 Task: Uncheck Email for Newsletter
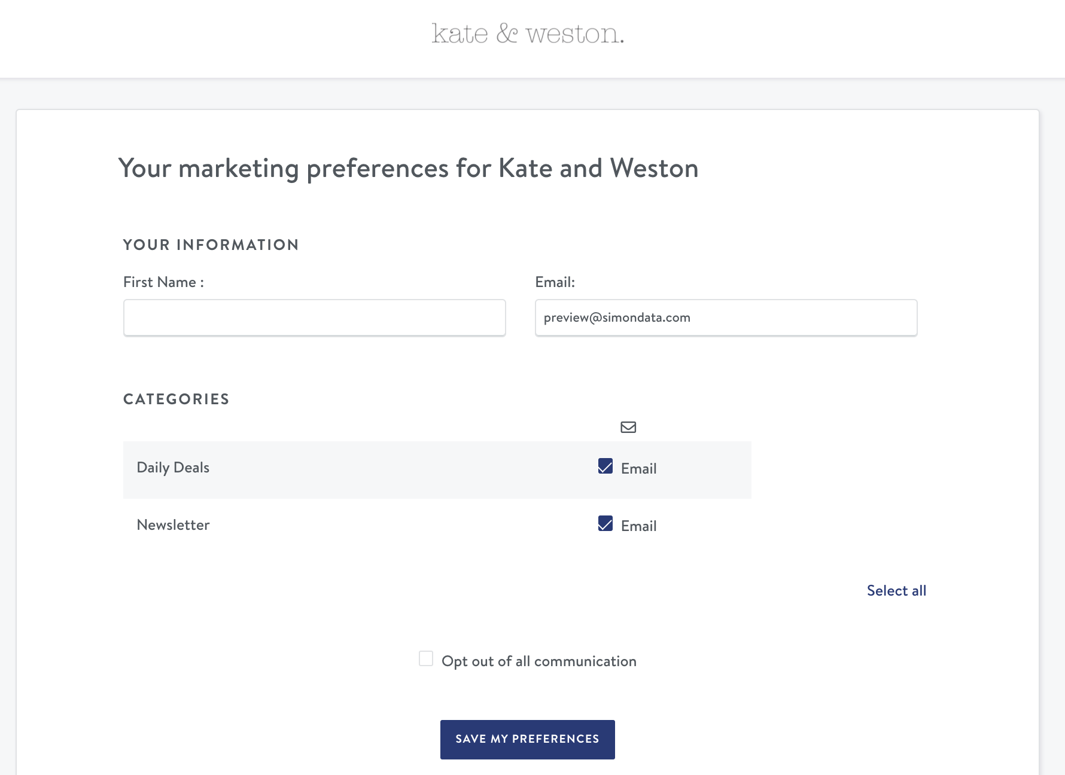pyautogui.click(x=605, y=524)
